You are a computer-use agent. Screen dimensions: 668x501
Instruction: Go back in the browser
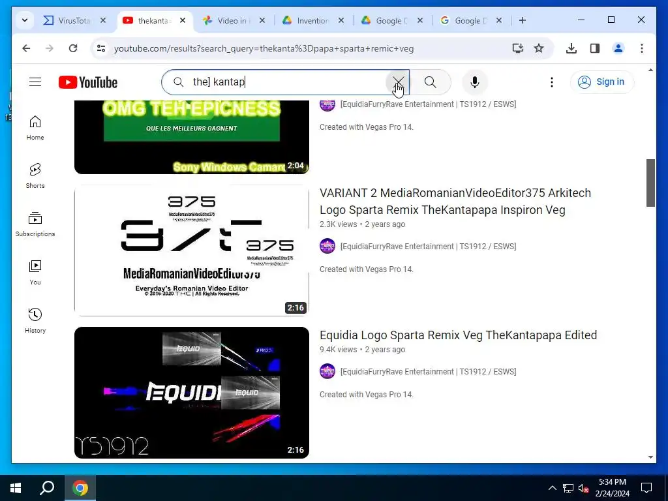[x=26, y=48]
